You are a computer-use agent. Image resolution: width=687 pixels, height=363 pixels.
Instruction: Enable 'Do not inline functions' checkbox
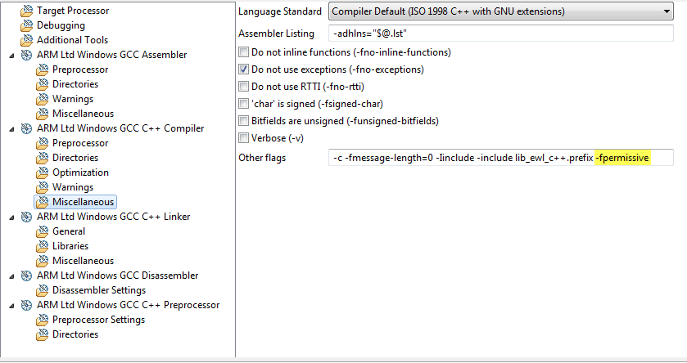point(243,52)
